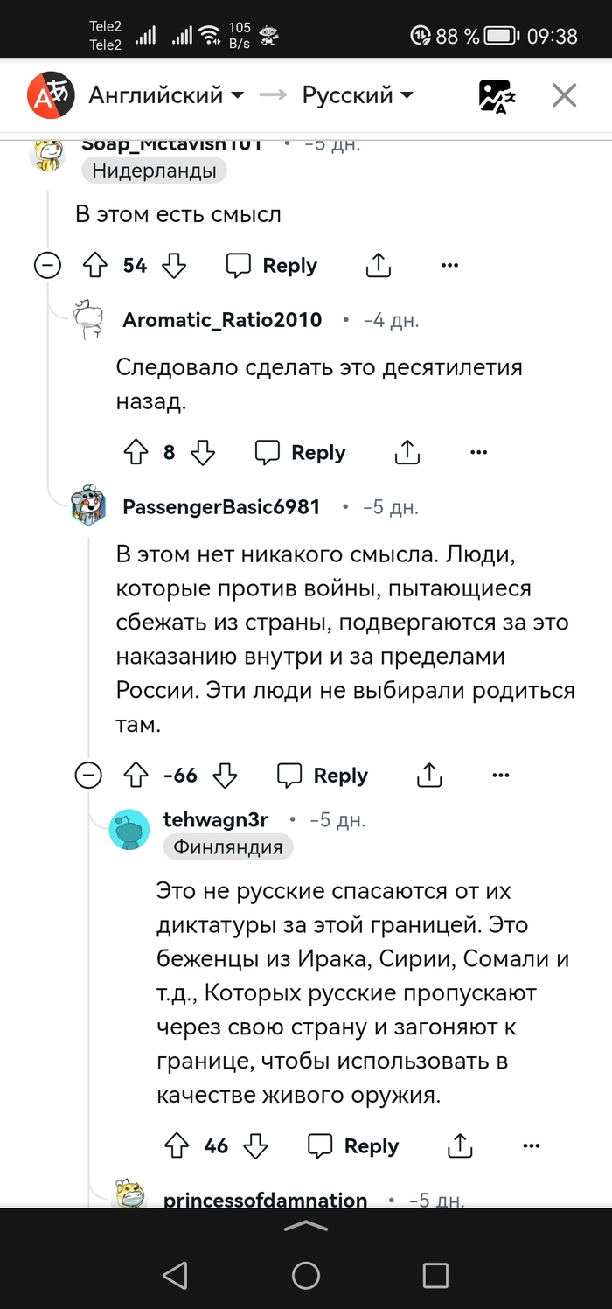This screenshot has width=612, height=1309.
Task: Open source language dropdown Английский
Action: (x=166, y=95)
